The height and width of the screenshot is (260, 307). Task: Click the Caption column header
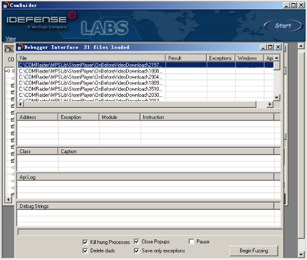pyautogui.click(x=166, y=152)
